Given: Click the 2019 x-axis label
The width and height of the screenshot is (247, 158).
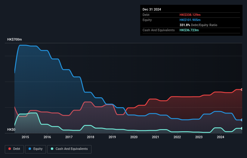Looking at the screenshot, I should pos(112,137).
